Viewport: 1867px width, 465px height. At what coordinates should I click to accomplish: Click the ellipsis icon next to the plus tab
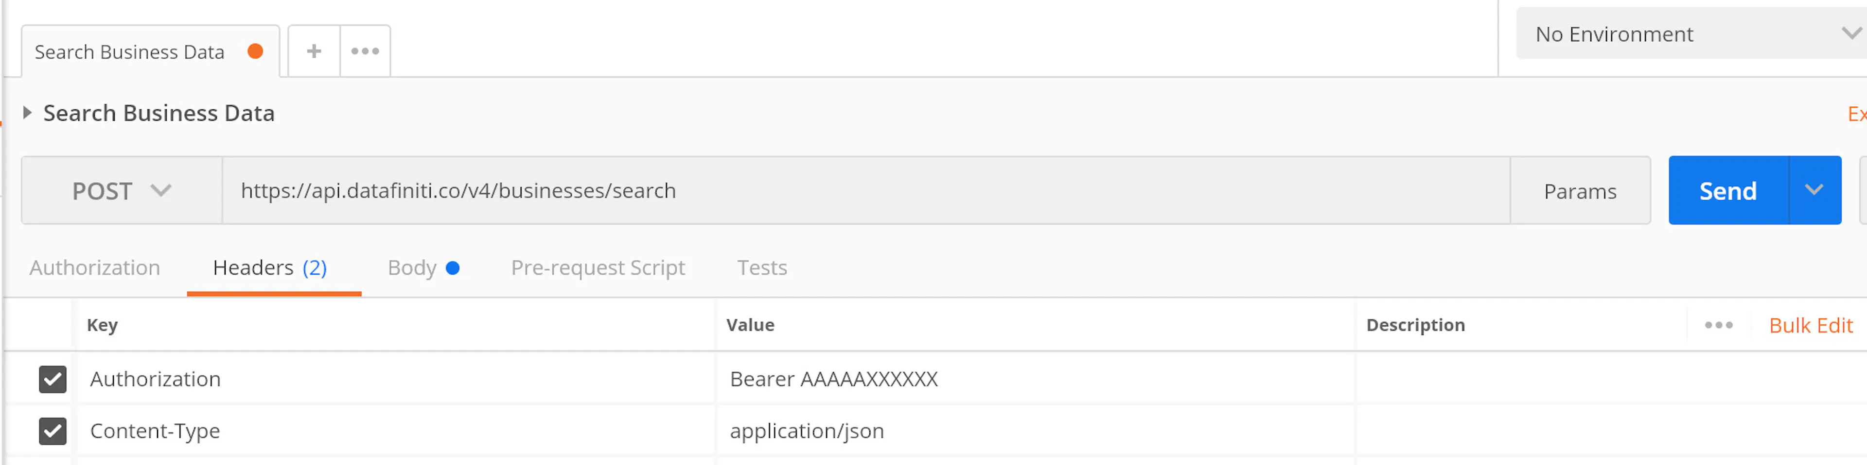[365, 50]
